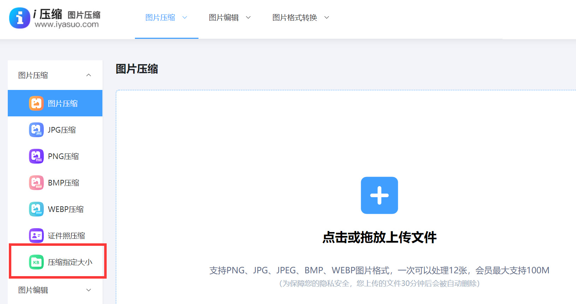Image resolution: width=576 pixels, height=304 pixels.
Task: Select 压缩指定大小 label in the sidebar
Action: (x=70, y=262)
